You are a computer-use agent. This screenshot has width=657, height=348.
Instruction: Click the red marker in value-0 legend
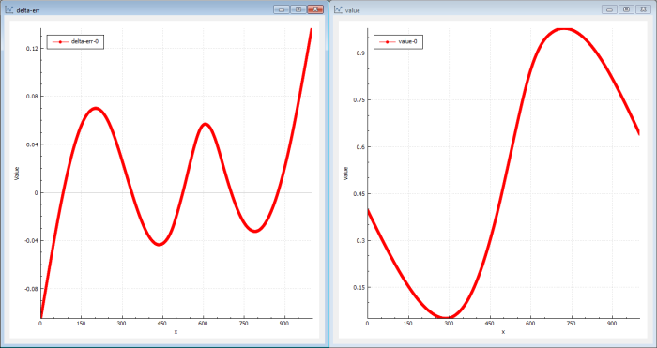[387, 42]
